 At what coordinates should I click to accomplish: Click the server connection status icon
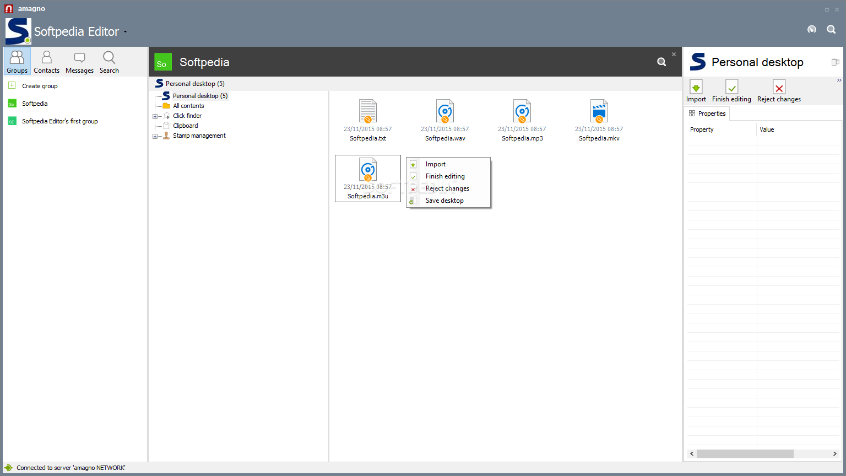pyautogui.click(x=8, y=468)
